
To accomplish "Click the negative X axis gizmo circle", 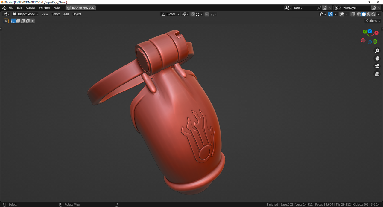I will pyautogui.click(x=363, y=40).
